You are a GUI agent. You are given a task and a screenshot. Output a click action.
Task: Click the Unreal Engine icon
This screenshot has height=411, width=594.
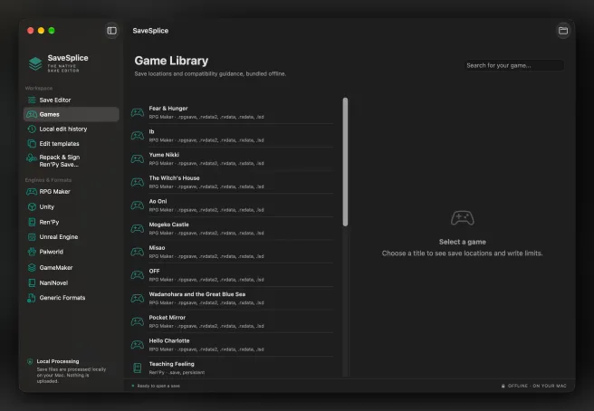pos(32,237)
